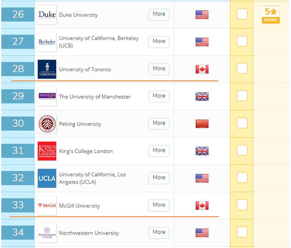Click the UCLA blue logo
The width and height of the screenshot is (291, 248).
(47, 178)
